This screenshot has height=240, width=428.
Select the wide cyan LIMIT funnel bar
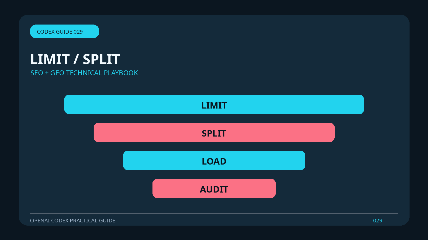pyautogui.click(x=214, y=104)
